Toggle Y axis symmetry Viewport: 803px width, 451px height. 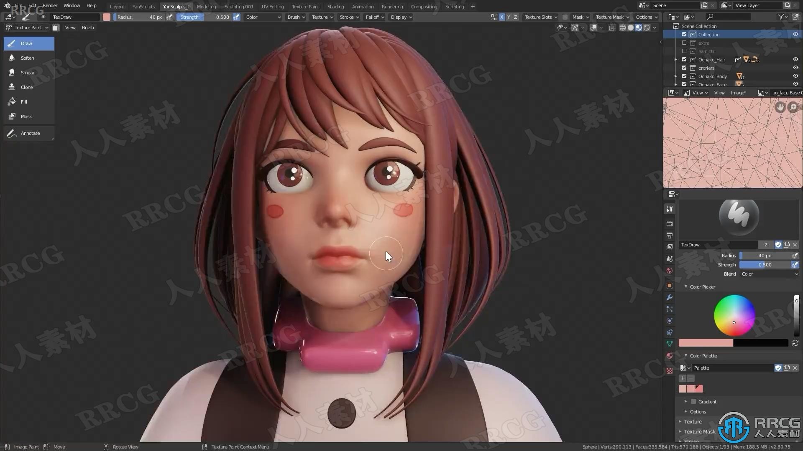[x=509, y=17]
